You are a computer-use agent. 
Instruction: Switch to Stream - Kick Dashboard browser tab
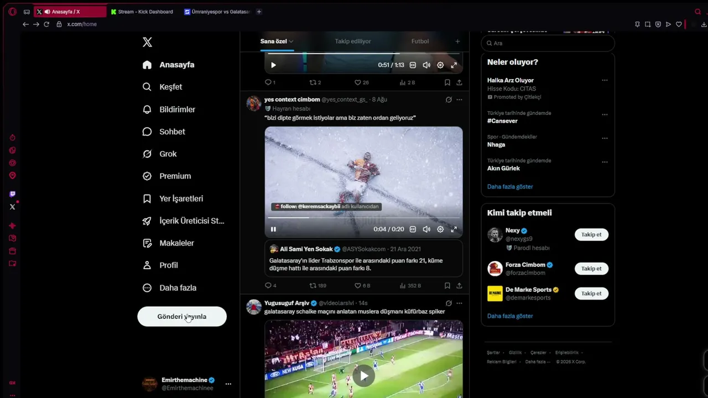[142, 12]
